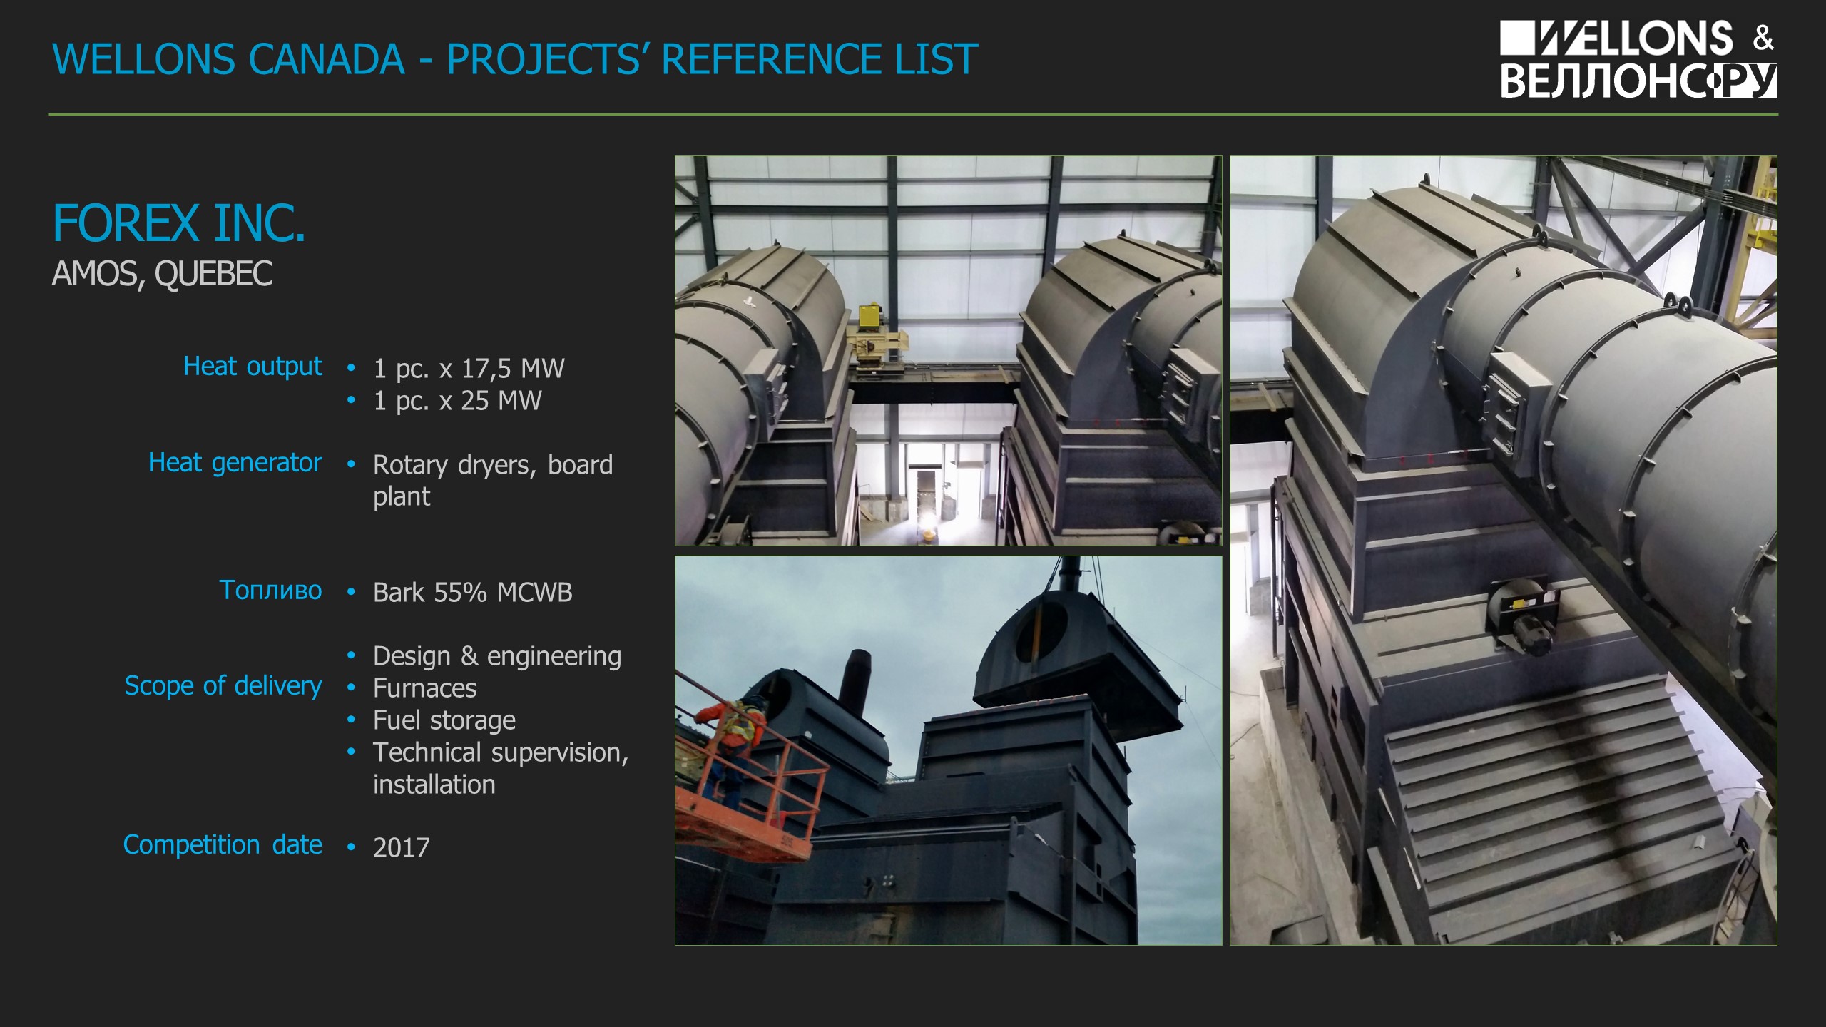Select the 'Bark 55% MCWB' bullet
The image size is (1826, 1027).
(473, 593)
